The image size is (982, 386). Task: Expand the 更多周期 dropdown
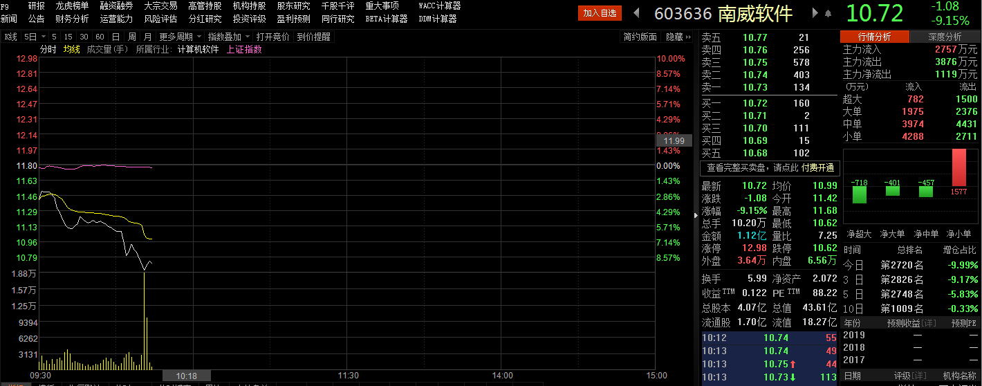point(180,37)
